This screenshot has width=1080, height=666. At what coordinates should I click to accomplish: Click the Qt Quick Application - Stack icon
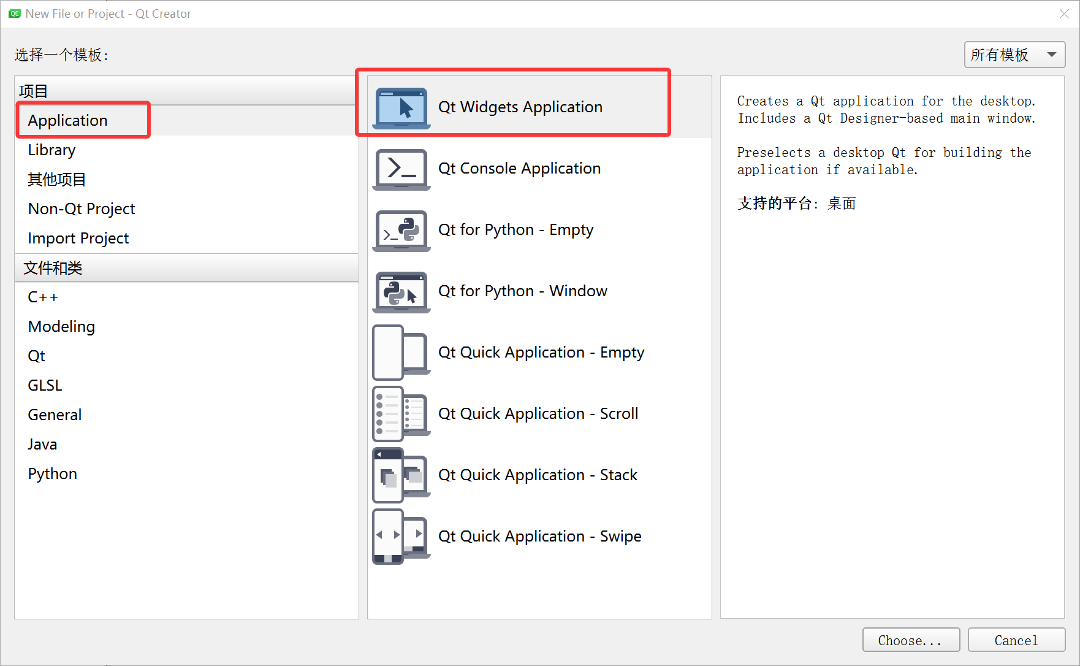[x=401, y=475]
